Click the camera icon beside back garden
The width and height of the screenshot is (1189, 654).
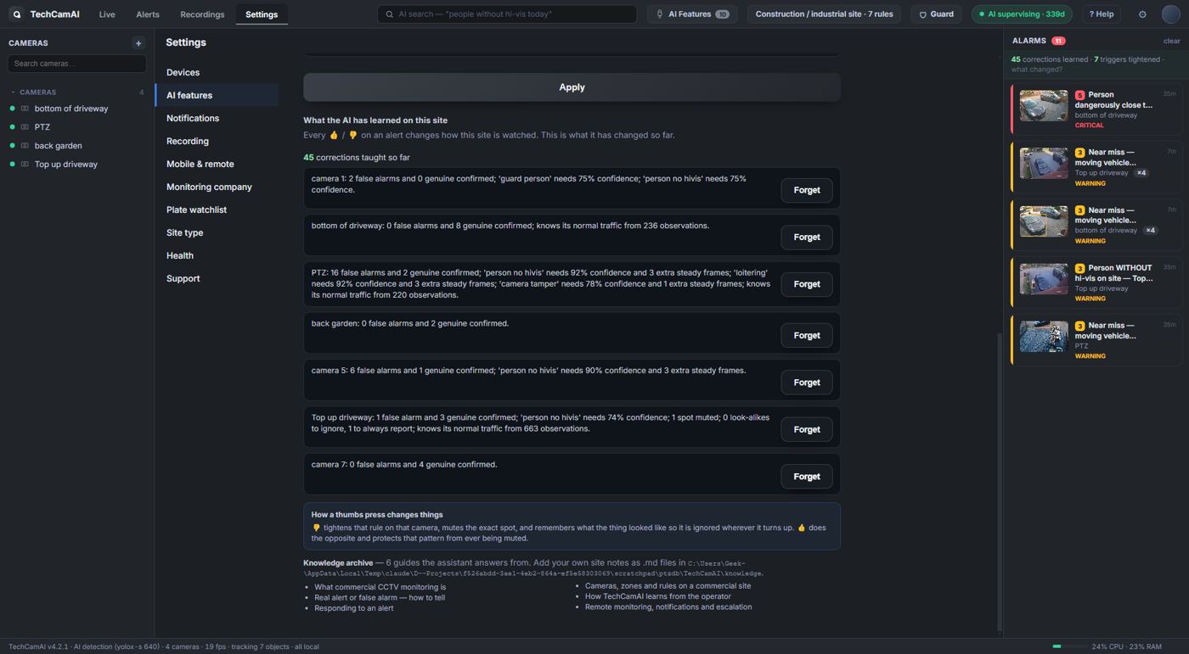coord(25,146)
